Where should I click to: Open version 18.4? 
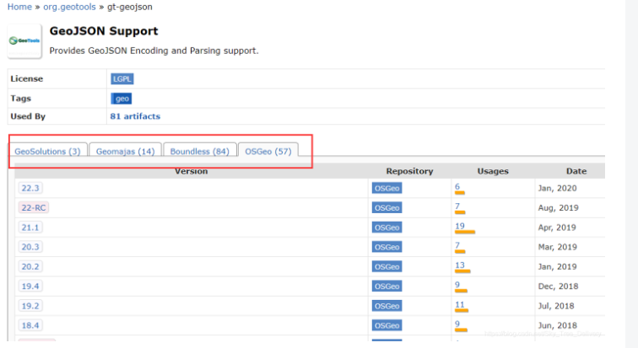click(x=30, y=325)
